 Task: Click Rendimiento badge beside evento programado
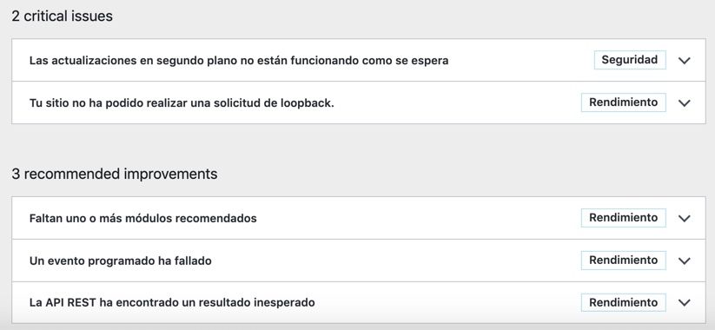[x=624, y=260]
